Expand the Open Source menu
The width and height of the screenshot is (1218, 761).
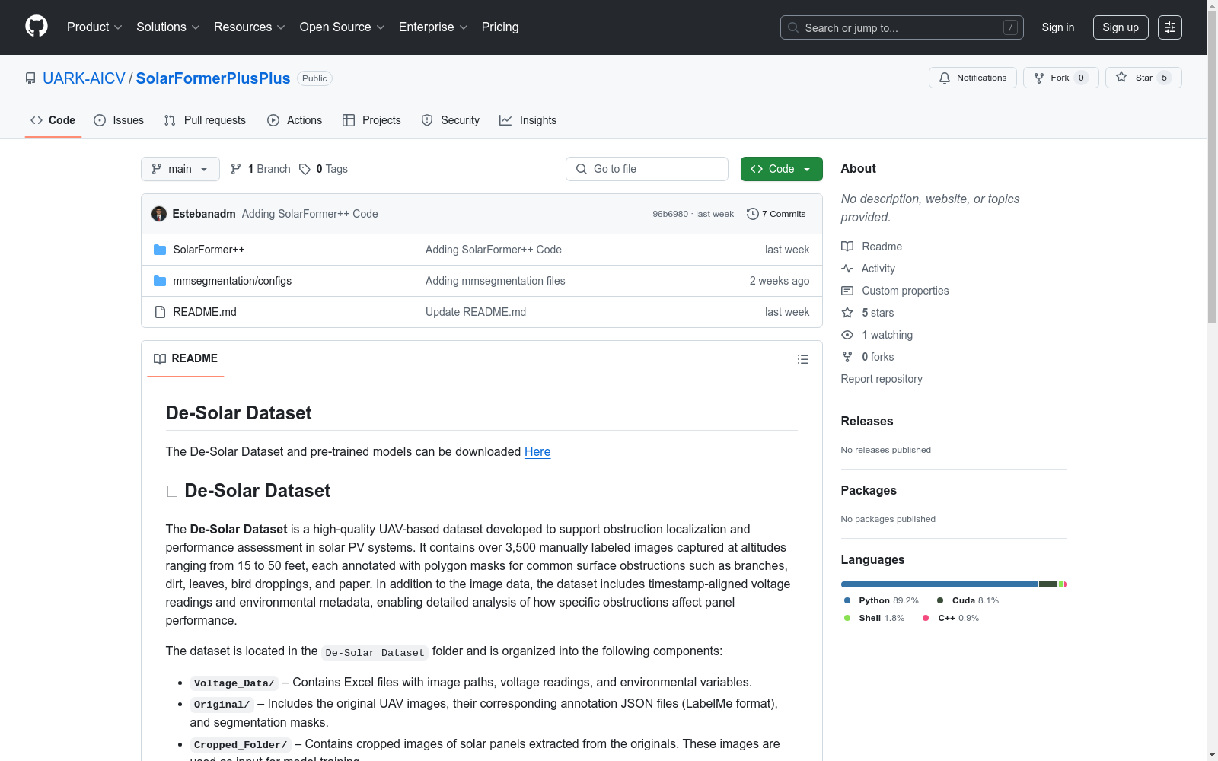coord(343,27)
